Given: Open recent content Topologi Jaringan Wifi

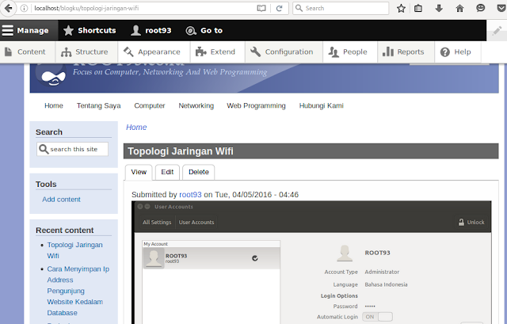Looking at the screenshot, I should 74,250.
